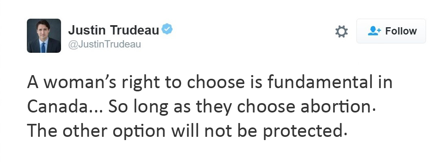Expand the gear dropdown for more options
The height and width of the screenshot is (162, 448).
[x=341, y=31]
